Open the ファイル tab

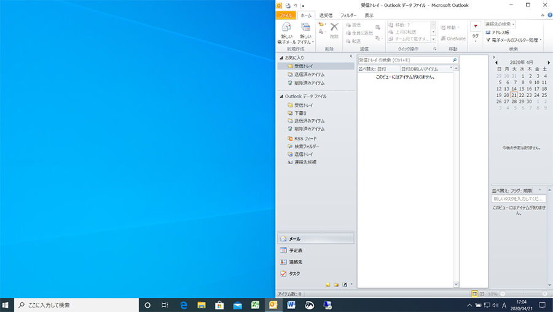(x=286, y=15)
